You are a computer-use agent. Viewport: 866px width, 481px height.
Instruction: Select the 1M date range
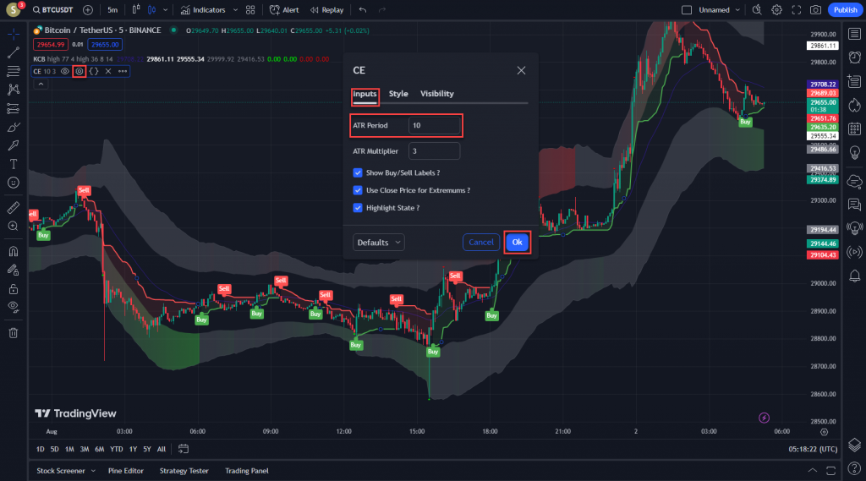(69, 450)
